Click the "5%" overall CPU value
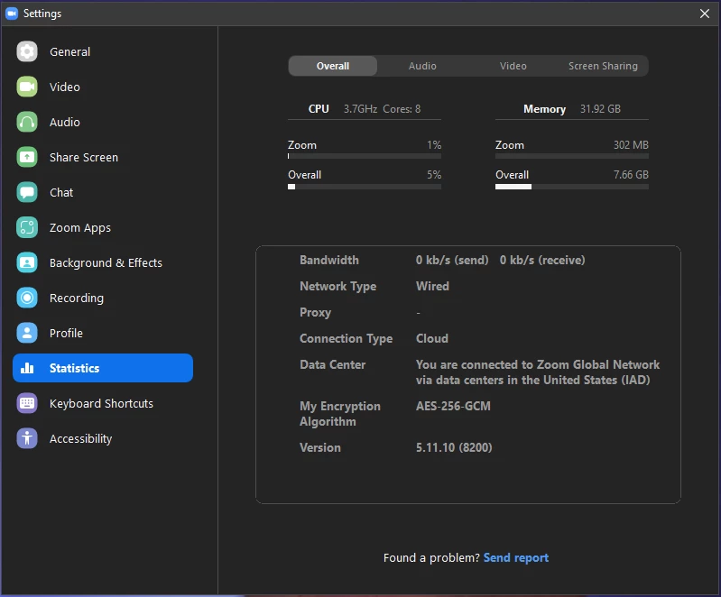This screenshot has width=721, height=597. click(434, 175)
